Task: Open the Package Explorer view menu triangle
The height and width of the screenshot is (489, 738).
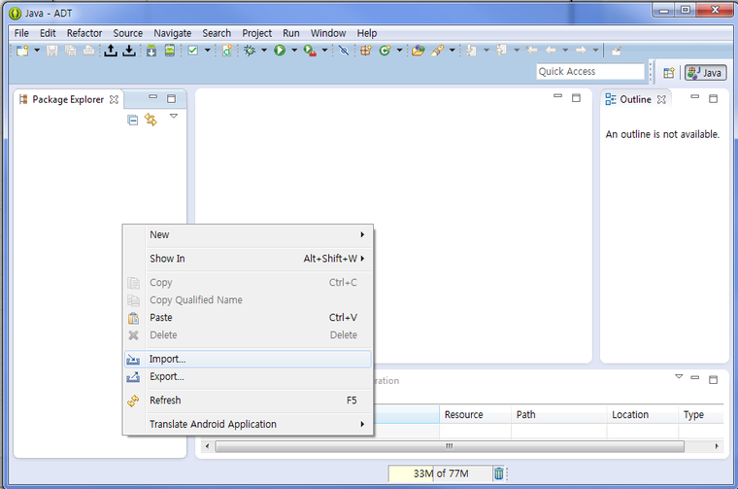Action: tap(174, 116)
